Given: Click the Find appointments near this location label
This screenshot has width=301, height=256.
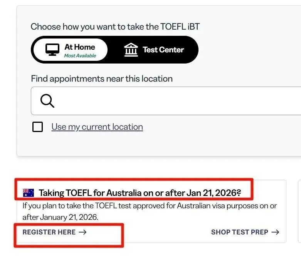Looking at the screenshot, I should tap(102, 79).
